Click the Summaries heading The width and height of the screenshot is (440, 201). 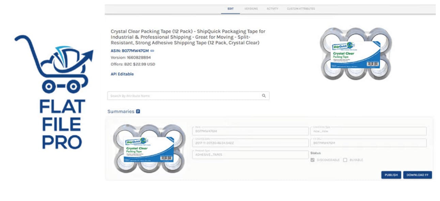(121, 111)
